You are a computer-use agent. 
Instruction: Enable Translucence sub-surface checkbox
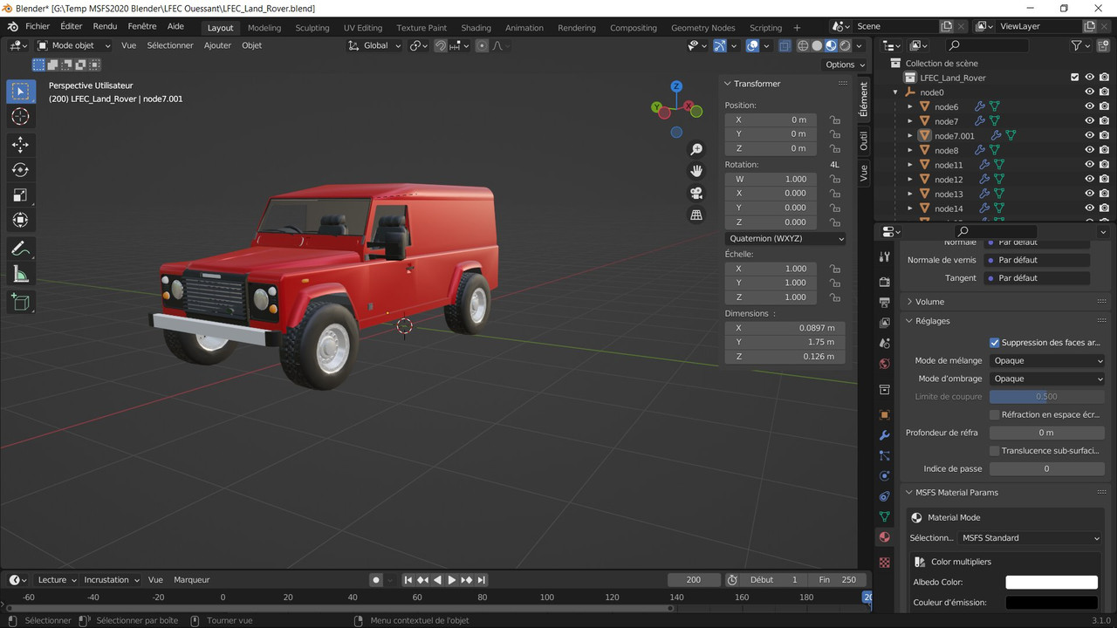tap(994, 451)
